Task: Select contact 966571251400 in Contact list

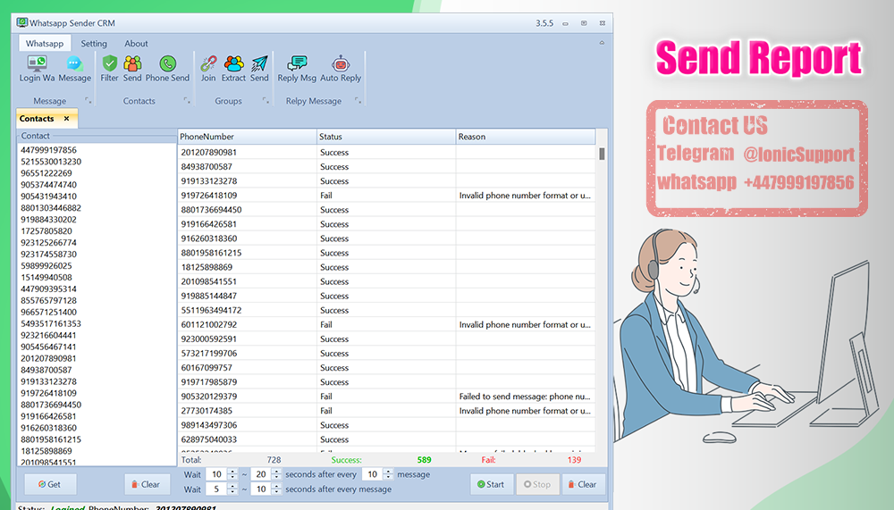Action: click(x=48, y=313)
